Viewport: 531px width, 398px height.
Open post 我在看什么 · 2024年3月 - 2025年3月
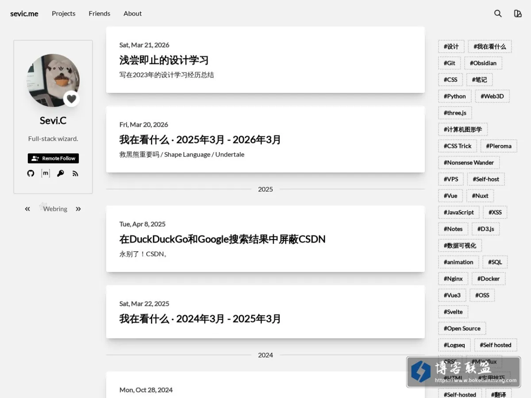[x=200, y=319]
